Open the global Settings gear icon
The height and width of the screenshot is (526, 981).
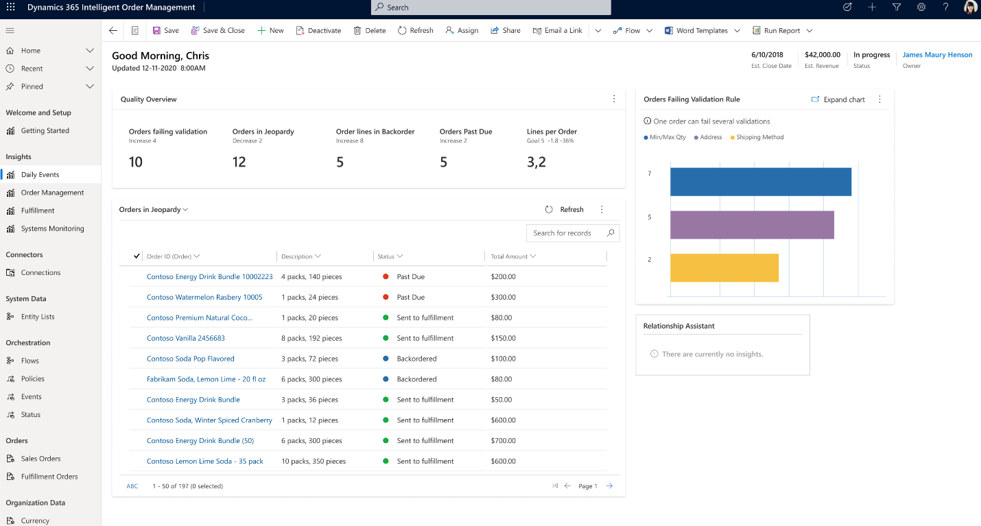920,8
